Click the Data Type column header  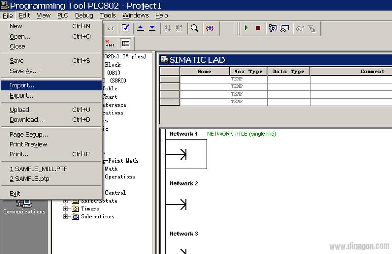[x=289, y=72]
